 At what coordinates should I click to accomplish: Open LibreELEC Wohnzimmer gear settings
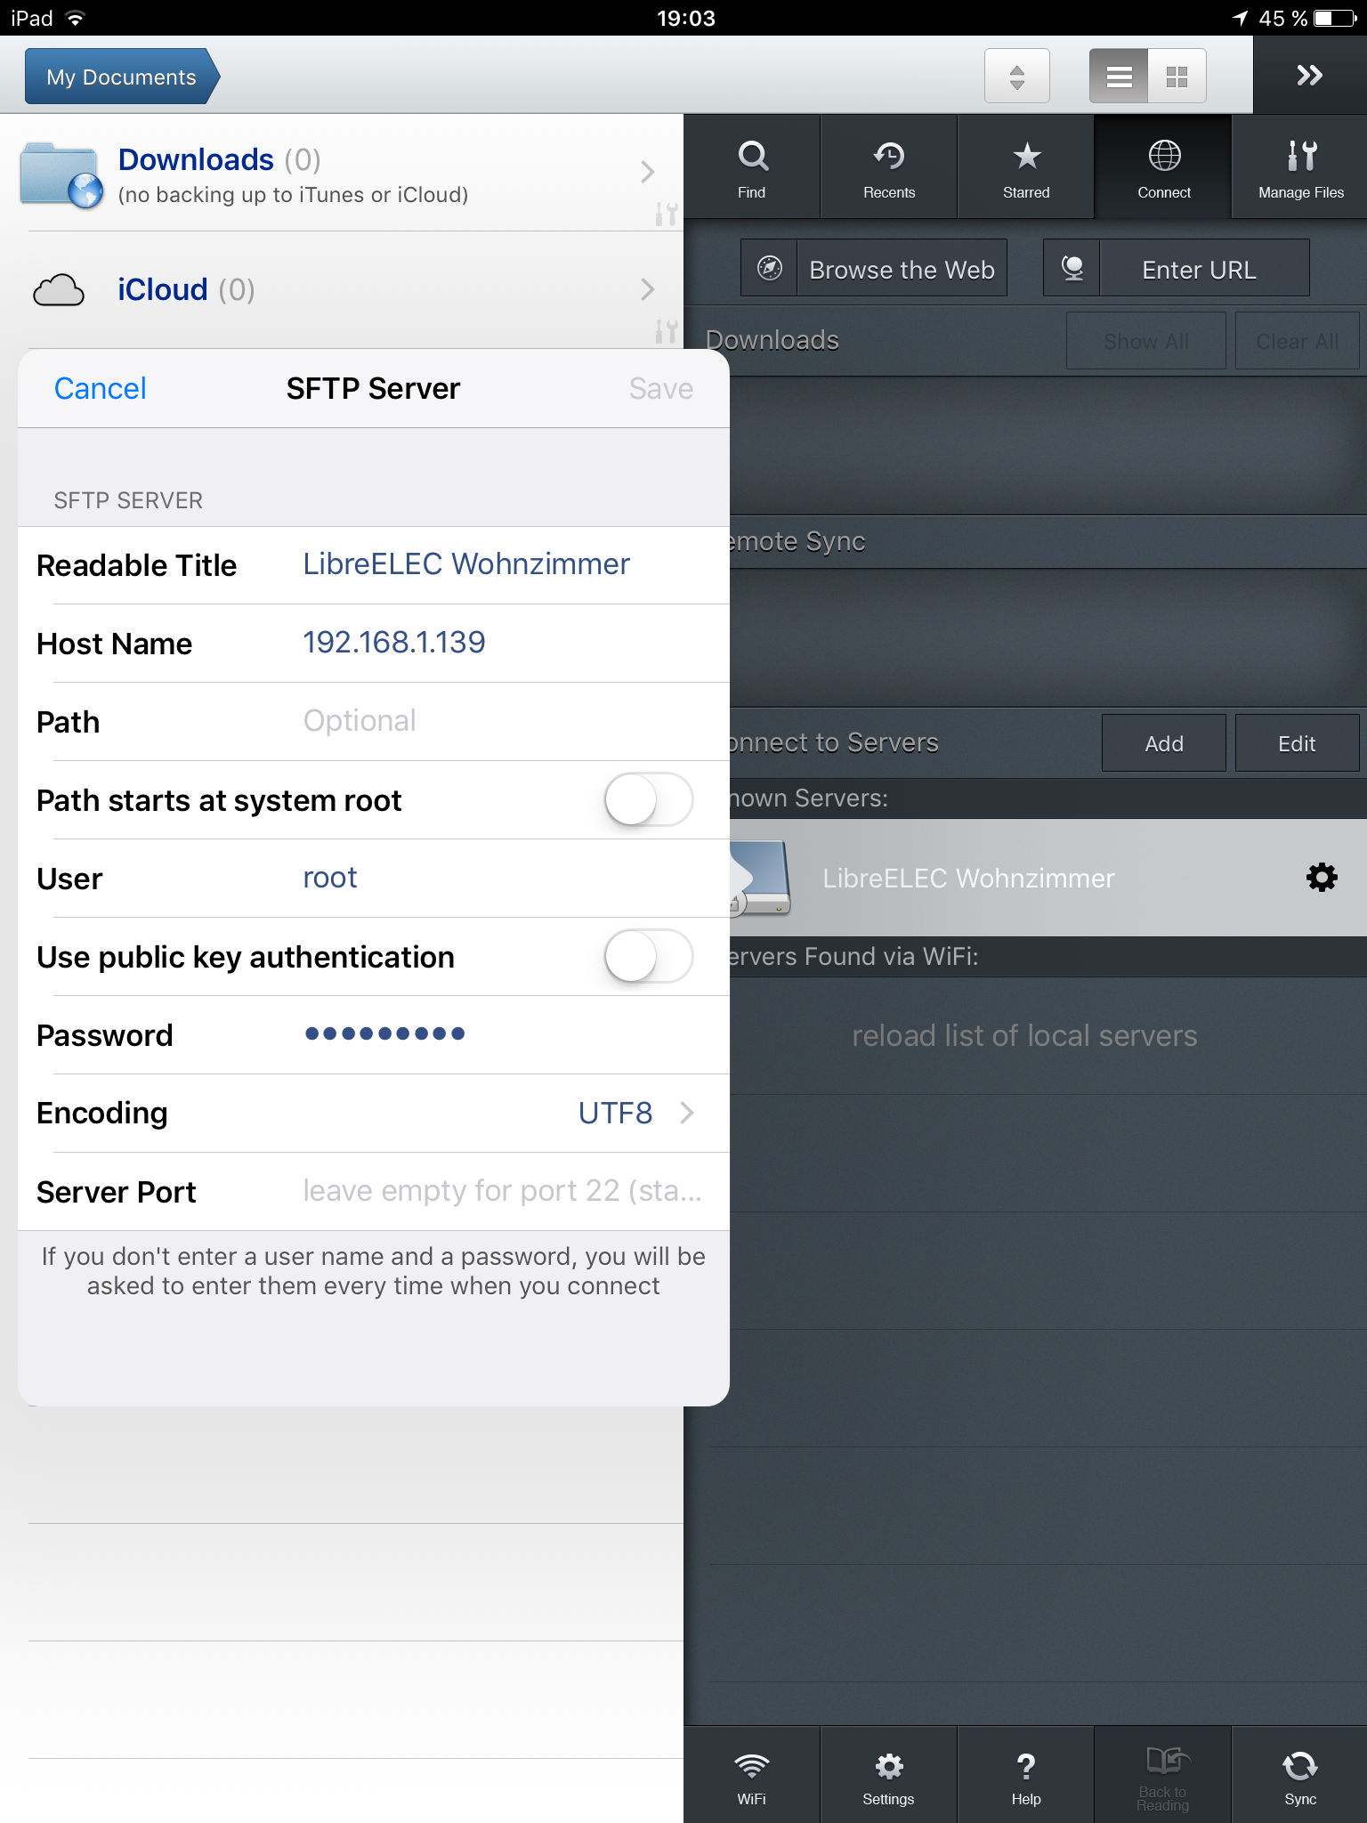(x=1322, y=878)
